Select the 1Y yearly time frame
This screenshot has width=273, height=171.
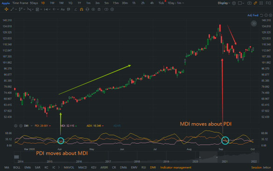79,3
